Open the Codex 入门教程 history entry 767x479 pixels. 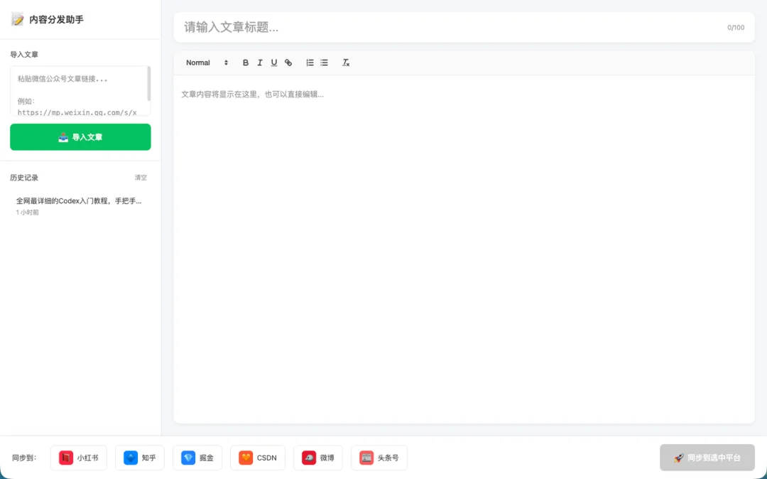(x=78, y=201)
